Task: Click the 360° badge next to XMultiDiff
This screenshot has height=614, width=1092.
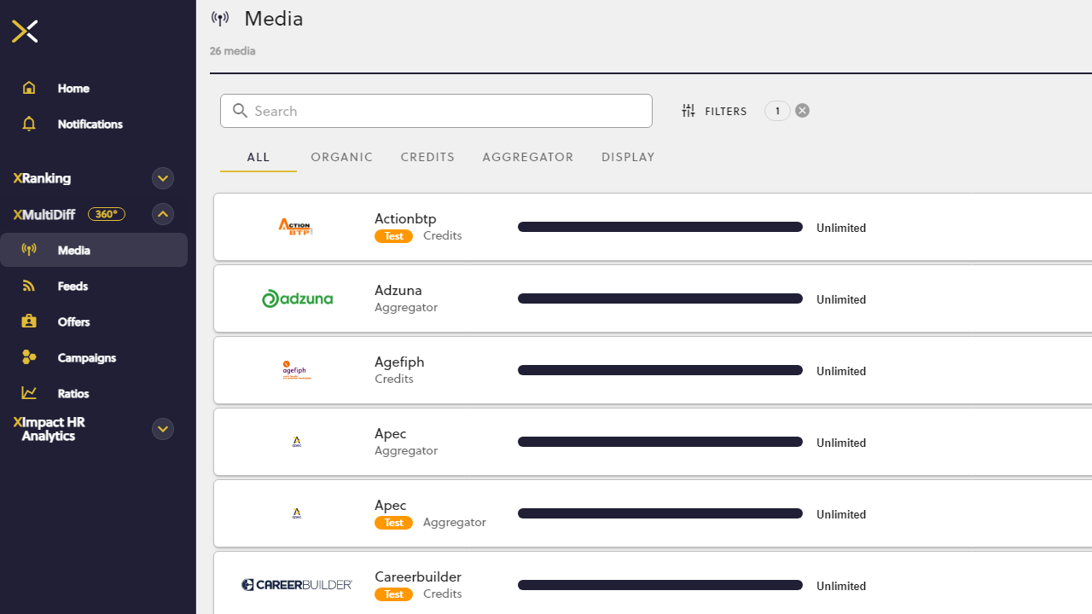Action: (x=107, y=214)
